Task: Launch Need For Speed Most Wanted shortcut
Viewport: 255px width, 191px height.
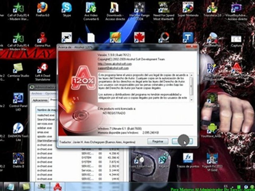Action: (x=164, y=11)
